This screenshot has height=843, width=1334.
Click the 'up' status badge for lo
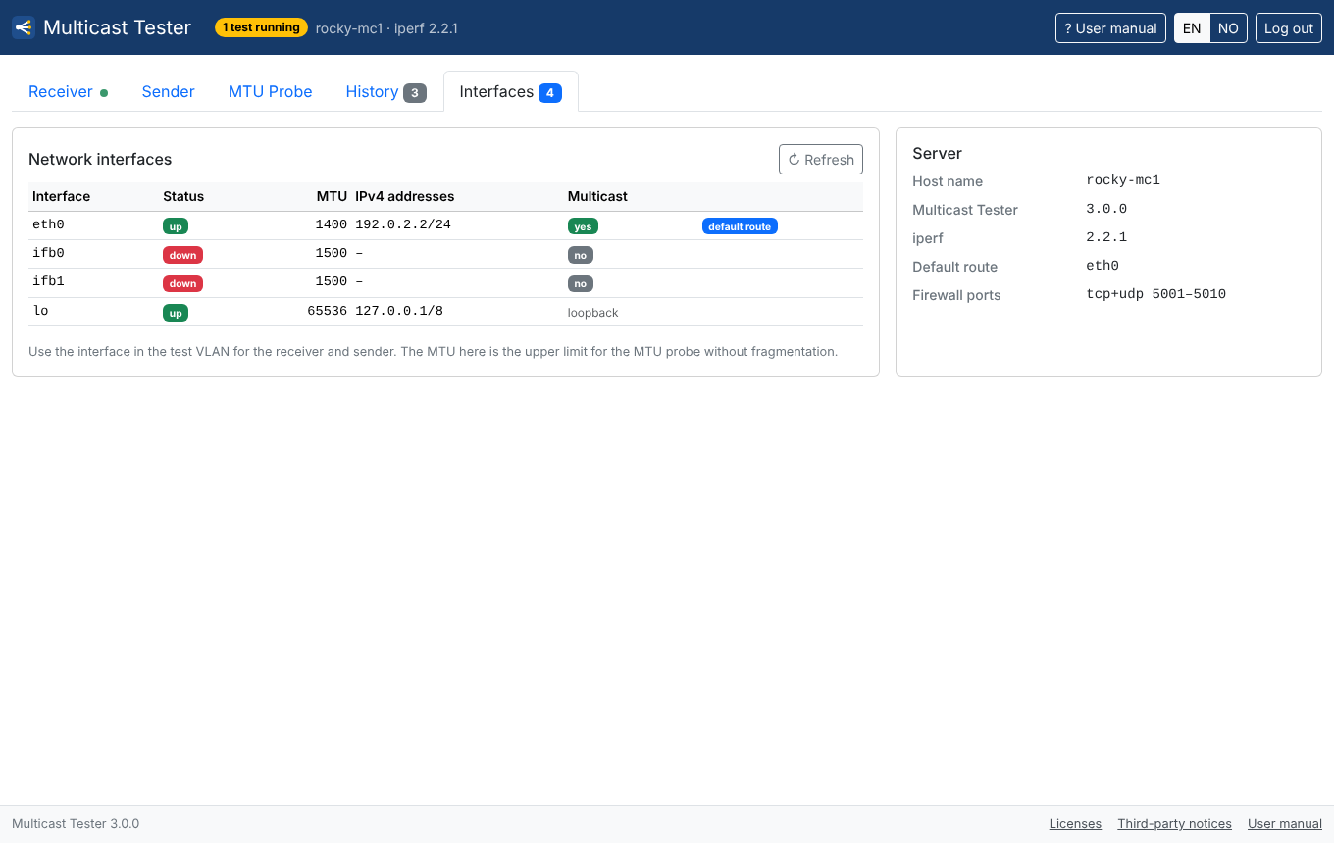[176, 313]
